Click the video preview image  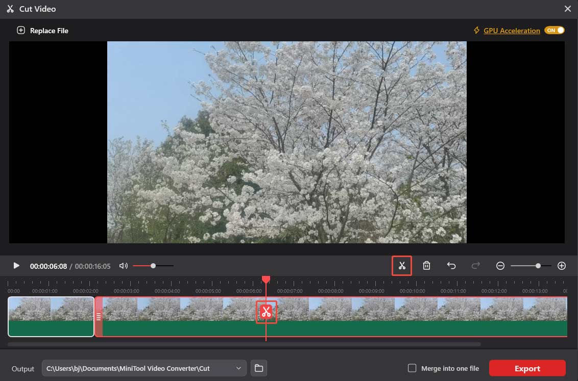pyautogui.click(x=287, y=142)
